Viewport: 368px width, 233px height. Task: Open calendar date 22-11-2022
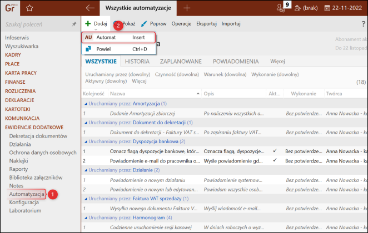coord(344,8)
